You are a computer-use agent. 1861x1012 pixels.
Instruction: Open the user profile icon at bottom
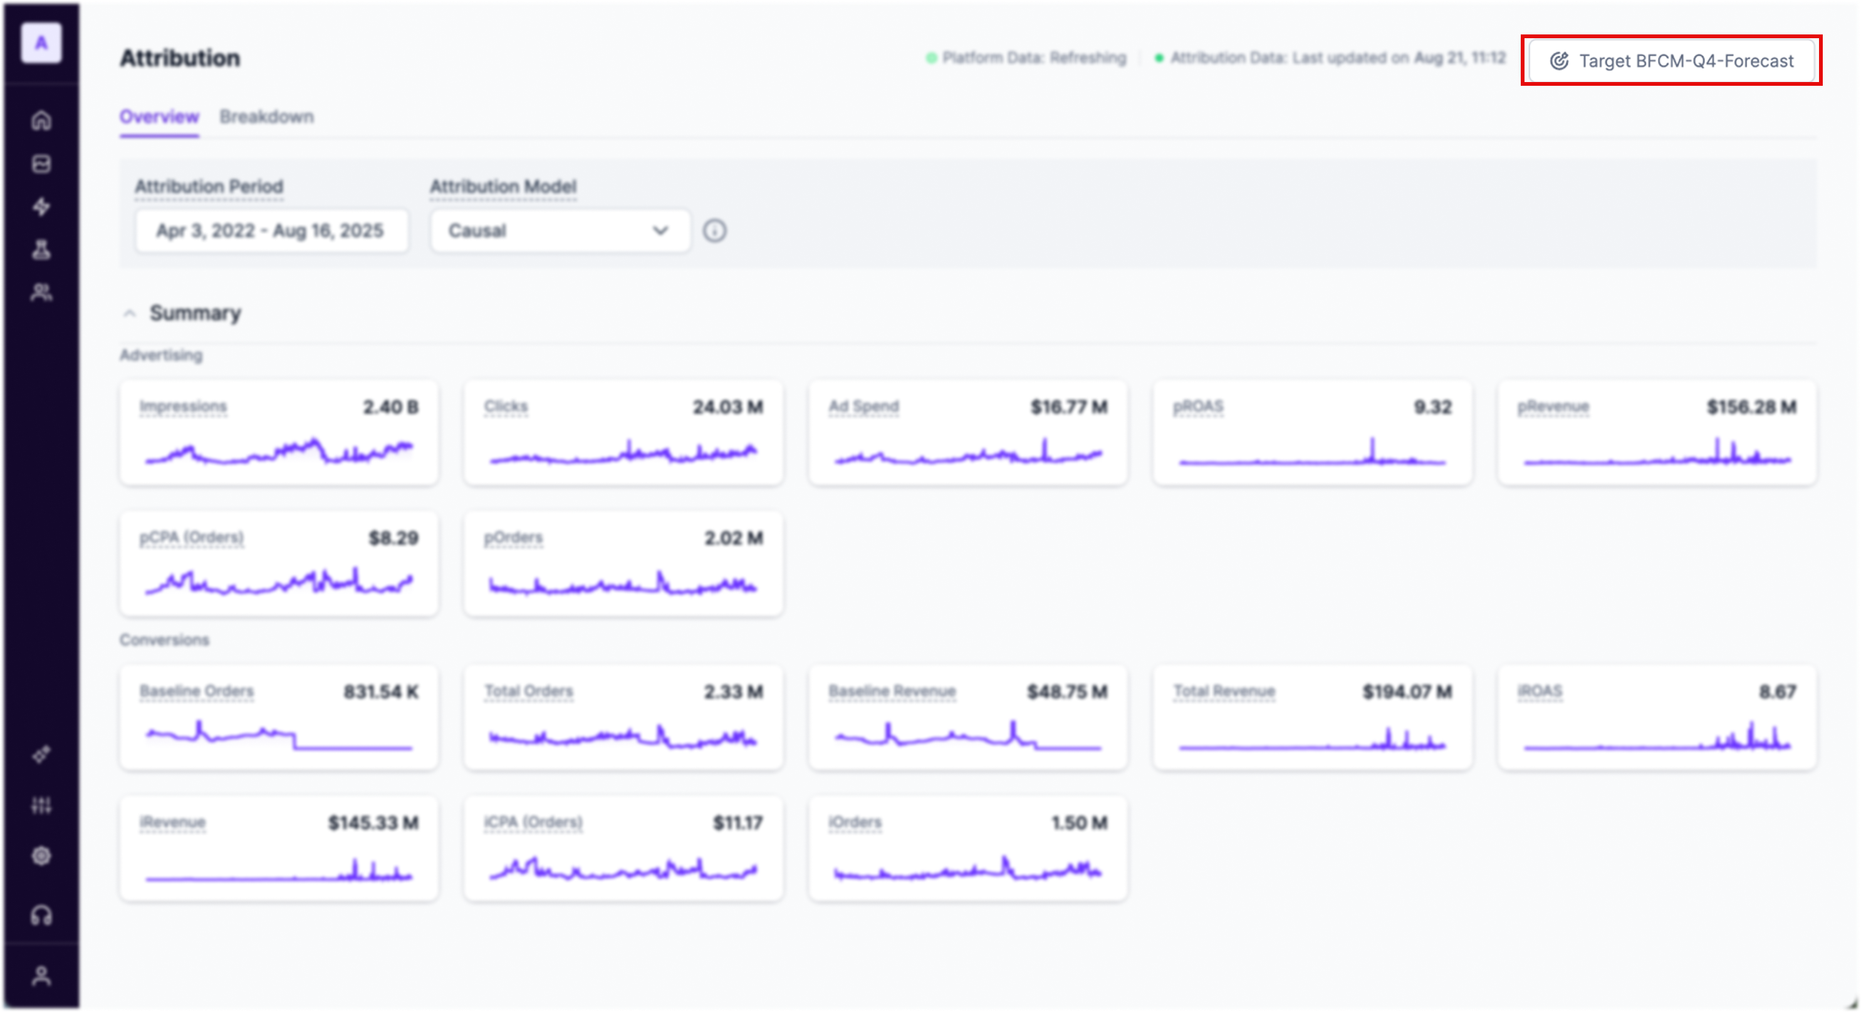41,976
